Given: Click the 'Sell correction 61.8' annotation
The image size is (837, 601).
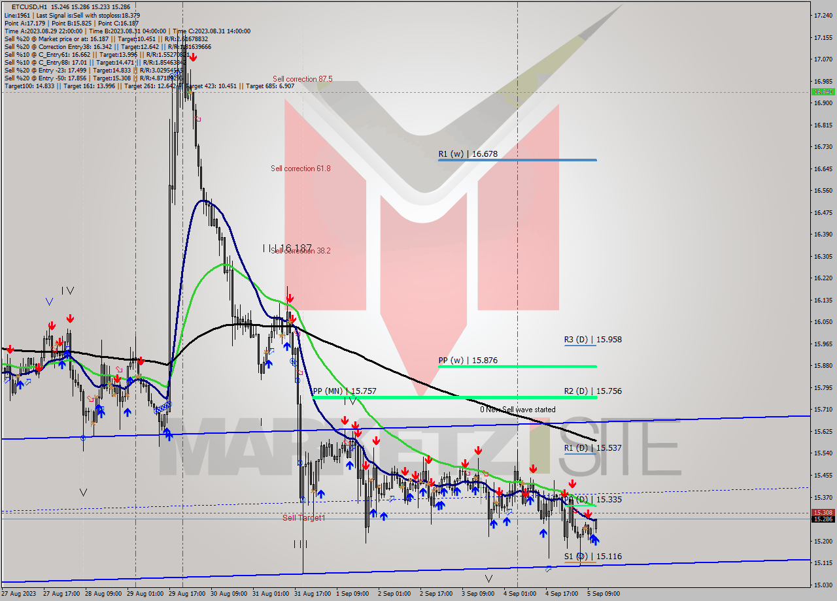Looking at the screenshot, I should pyautogui.click(x=301, y=169).
